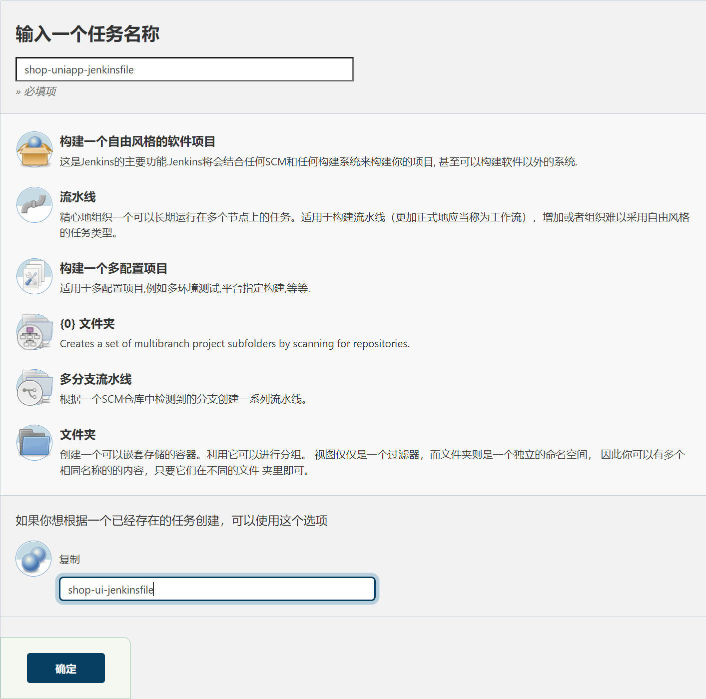Image resolution: width=706 pixels, height=699 pixels.
Task: Select the {0} 文件夹 job type title
Action: coord(87,324)
